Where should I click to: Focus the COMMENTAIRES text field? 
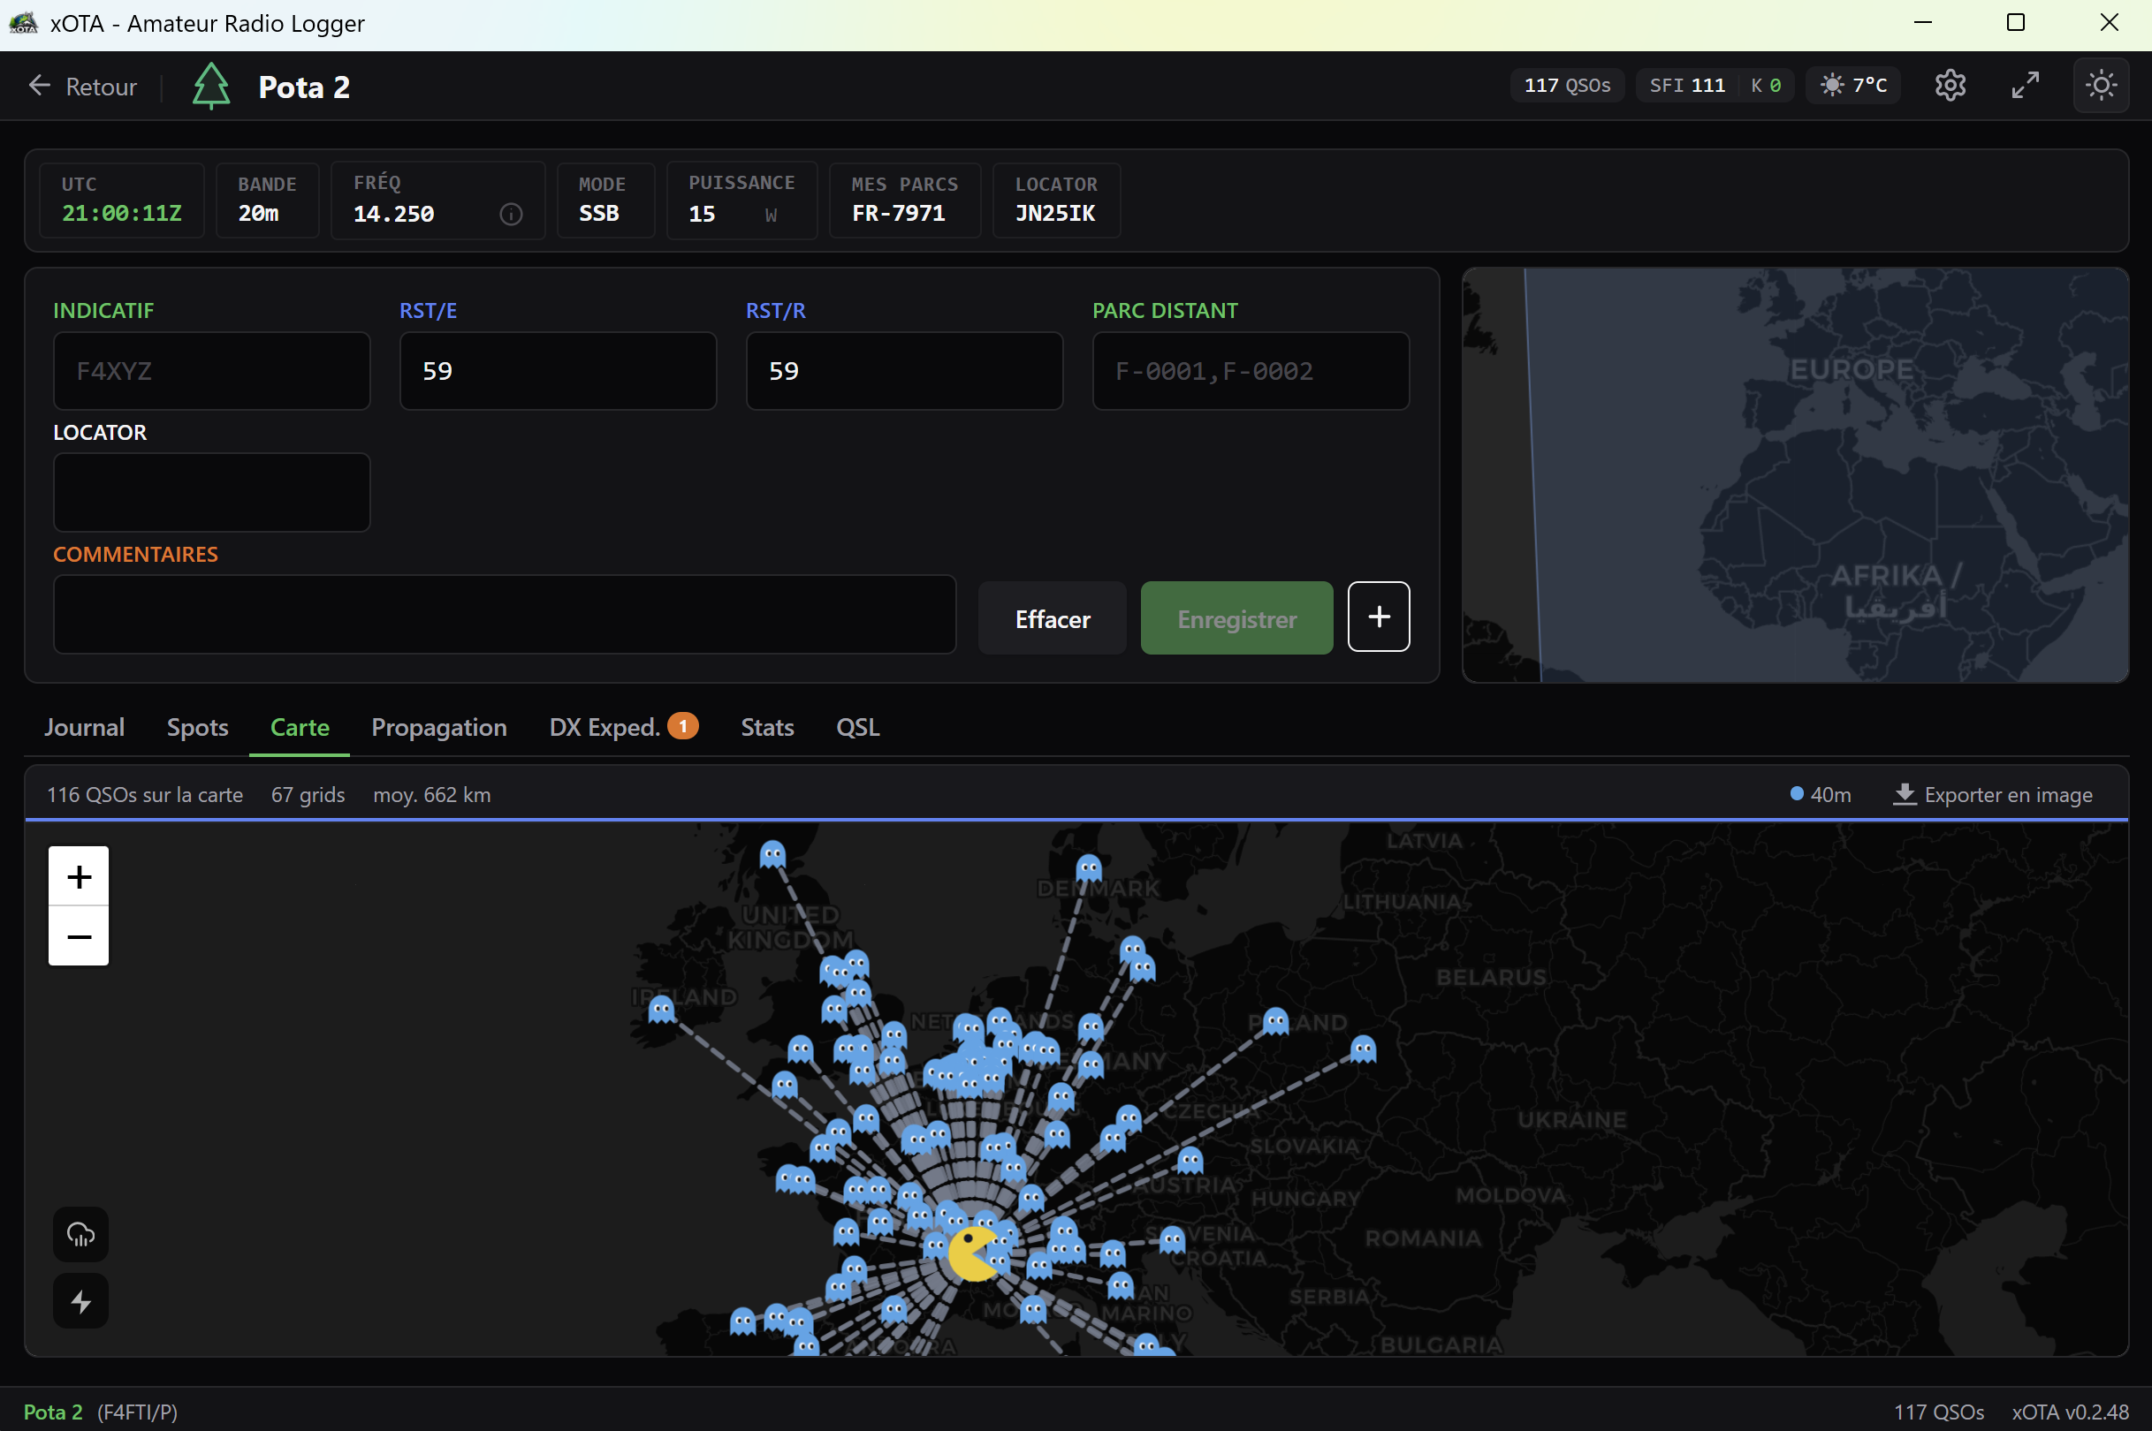(505, 614)
